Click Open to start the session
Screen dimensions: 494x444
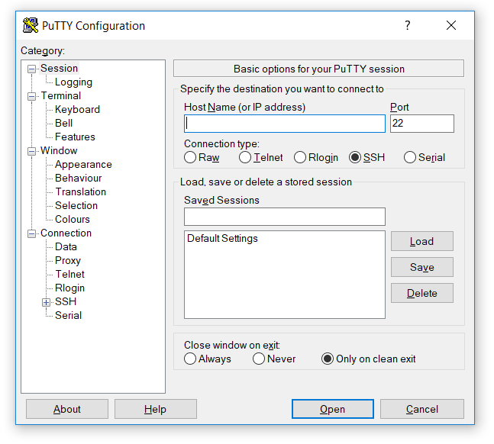(333, 409)
